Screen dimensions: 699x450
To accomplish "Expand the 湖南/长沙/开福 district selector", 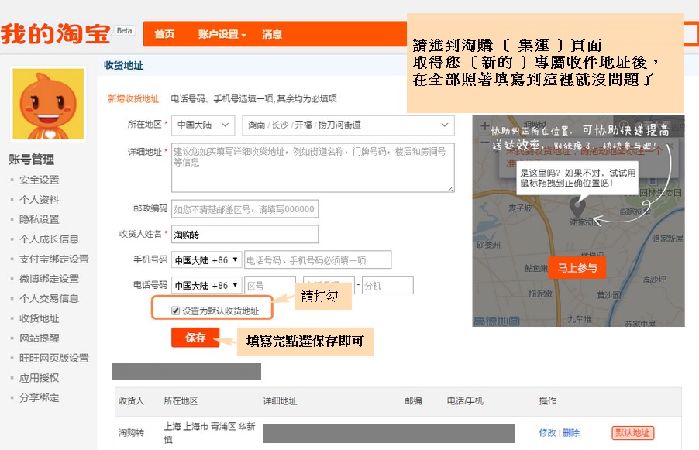I will tap(348, 125).
